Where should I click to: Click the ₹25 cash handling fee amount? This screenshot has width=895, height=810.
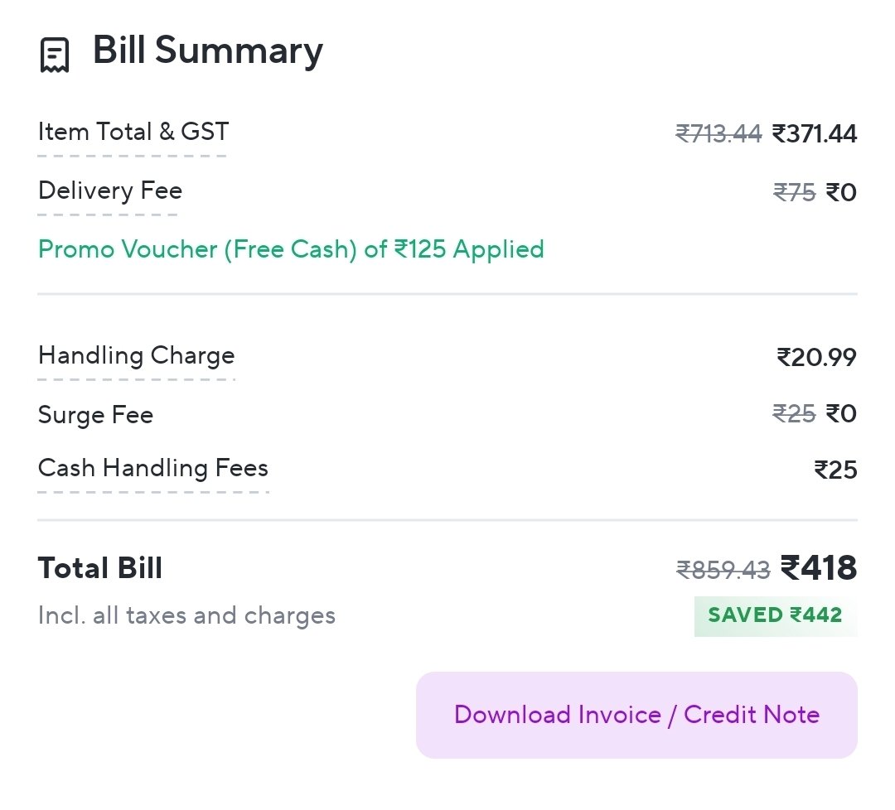coord(835,470)
